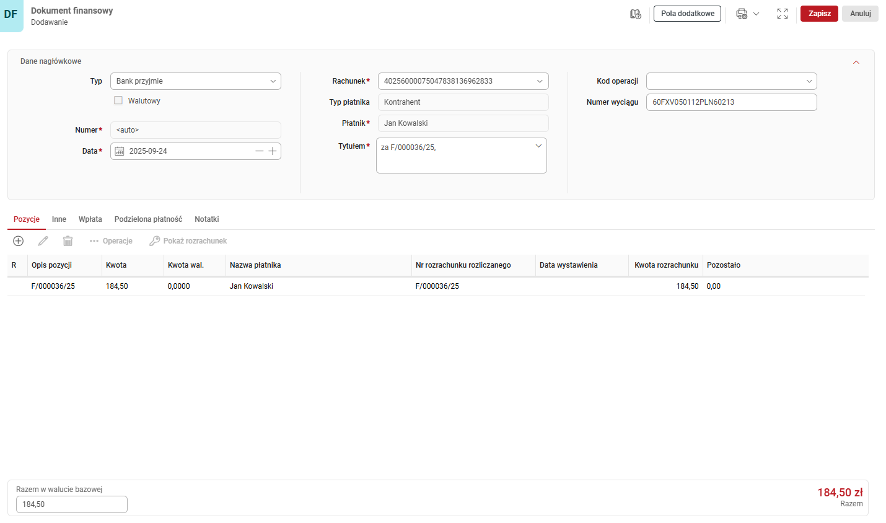This screenshot has height=523, width=886.
Task: Open the help book icon in top toolbar
Action: pos(636,14)
